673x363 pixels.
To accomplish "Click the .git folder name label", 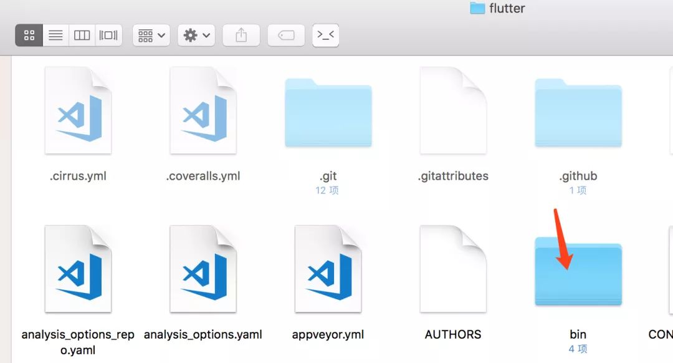I will coord(328,176).
